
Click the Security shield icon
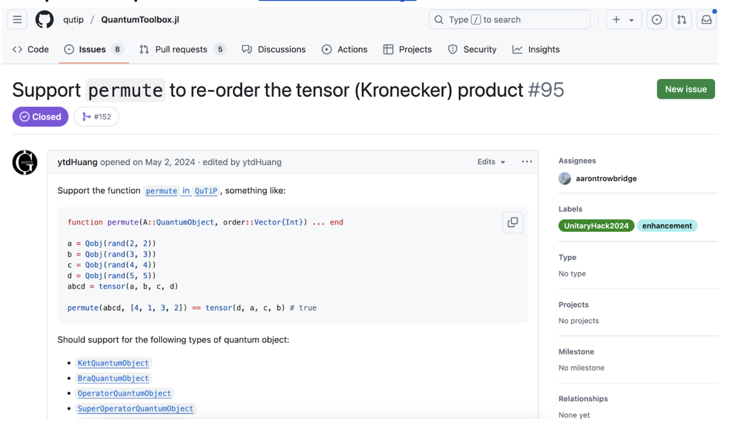[x=452, y=49]
